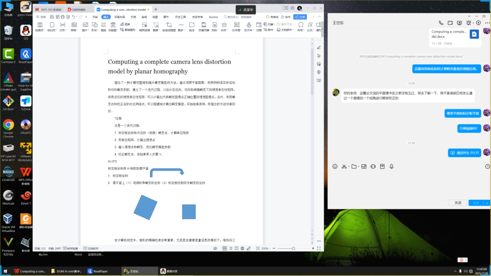The image size is (491, 276).
Task: Click the Print icon in WPS quick toolbar
Action: click(x=63, y=17)
